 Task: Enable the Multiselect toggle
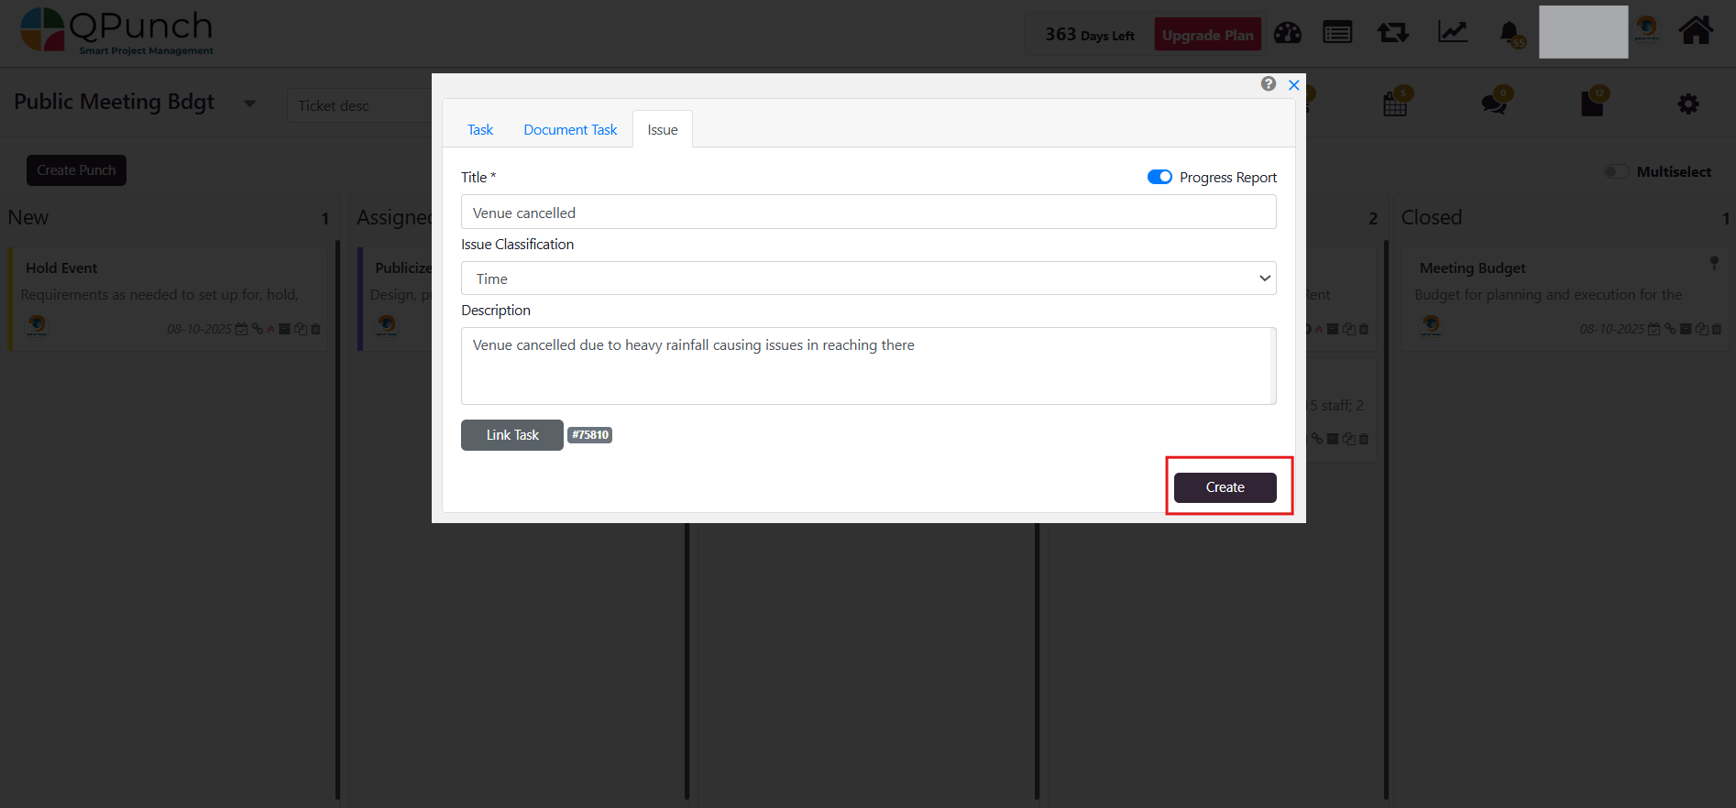pyautogui.click(x=1616, y=172)
